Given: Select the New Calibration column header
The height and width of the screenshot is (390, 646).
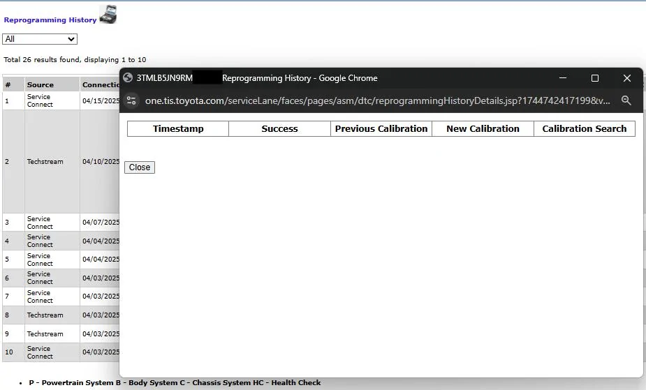Looking at the screenshot, I should coord(483,128).
